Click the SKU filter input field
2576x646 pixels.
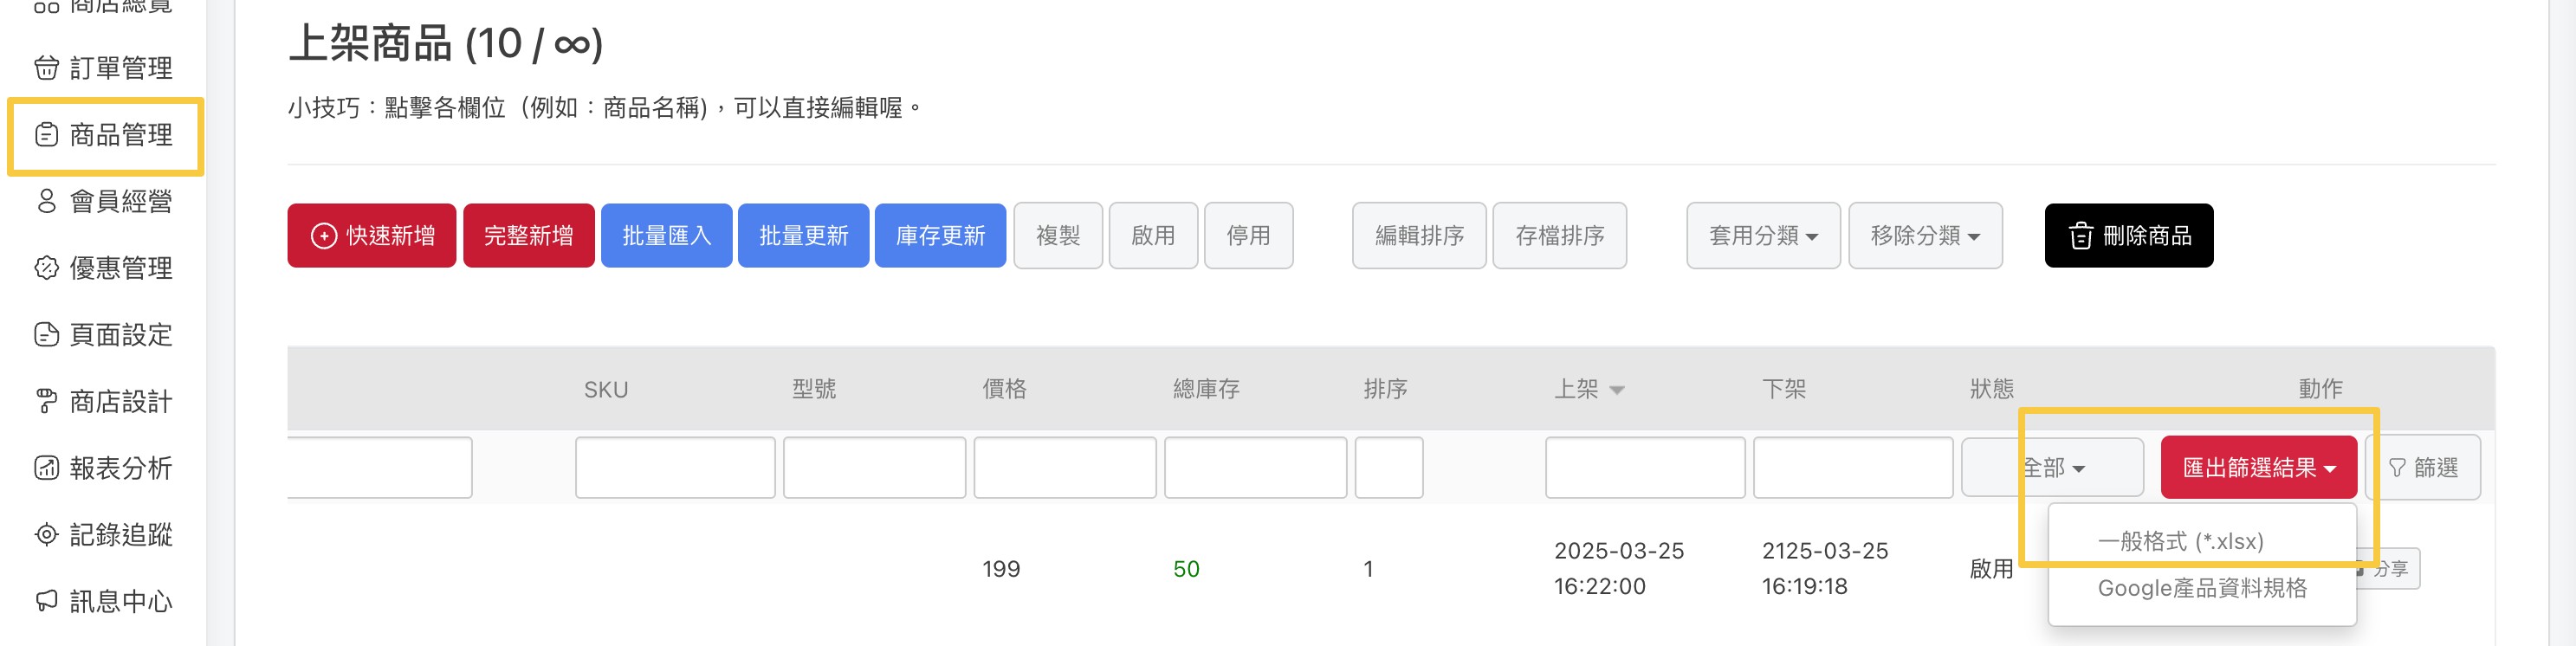coord(675,468)
